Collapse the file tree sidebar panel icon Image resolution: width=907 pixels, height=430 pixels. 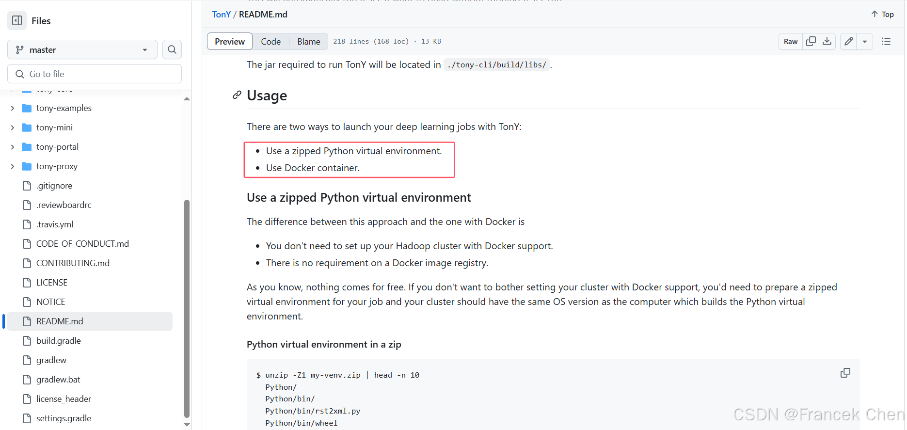click(x=17, y=20)
